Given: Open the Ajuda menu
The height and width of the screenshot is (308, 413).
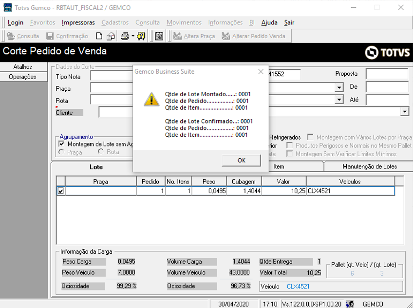Looking at the screenshot, I should (269, 23).
